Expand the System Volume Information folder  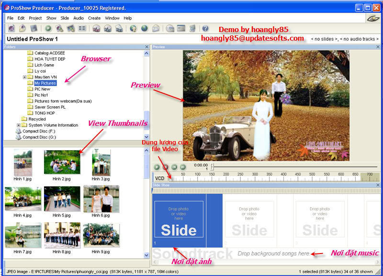pos(19,125)
